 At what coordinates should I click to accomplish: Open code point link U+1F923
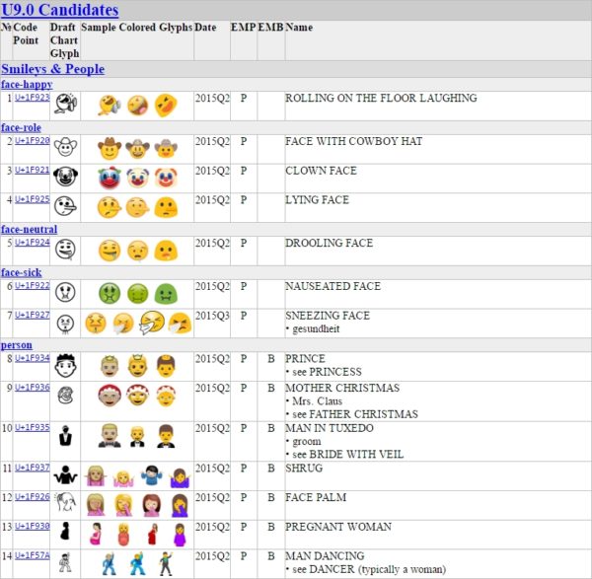click(33, 98)
